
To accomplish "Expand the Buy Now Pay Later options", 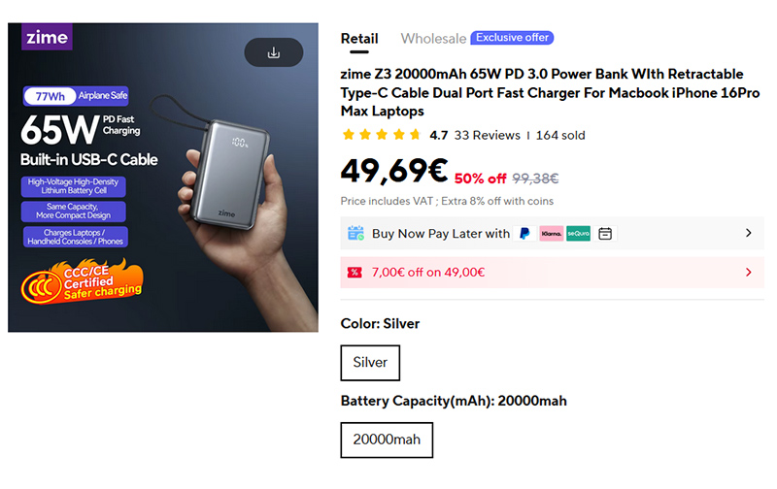I will (x=748, y=234).
